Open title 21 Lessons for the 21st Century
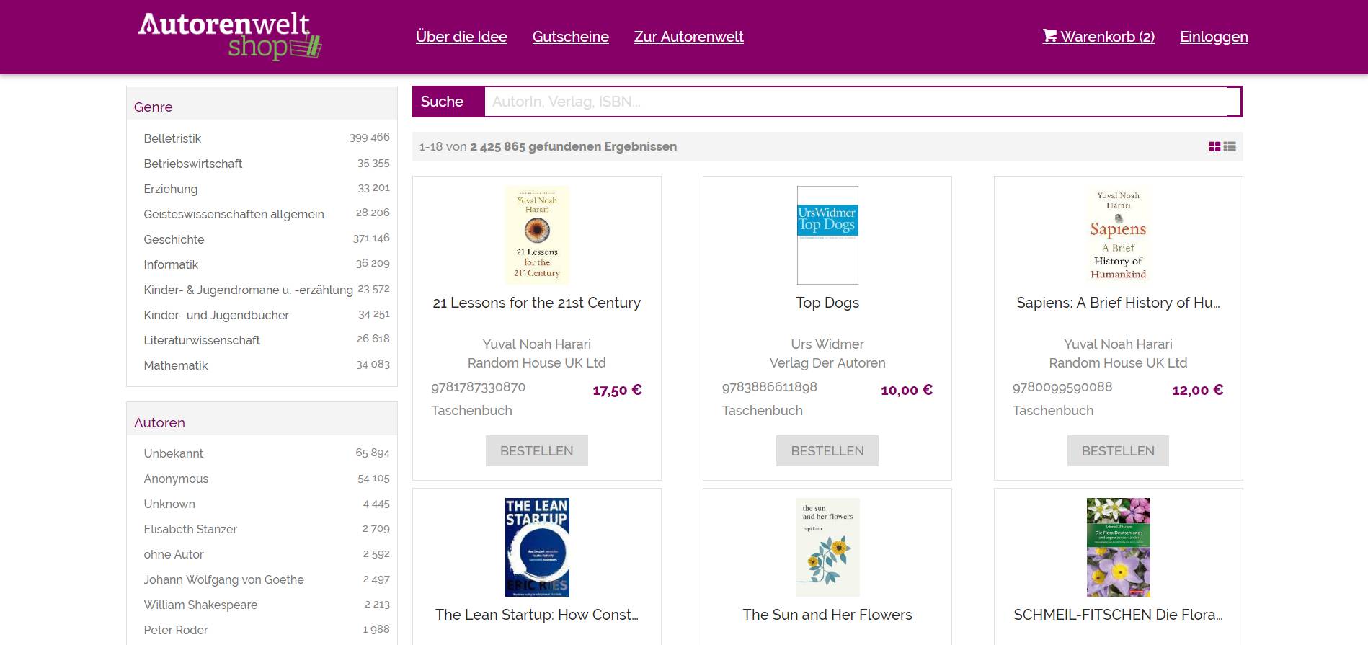Image resolution: width=1368 pixels, height=645 pixels. [537, 303]
